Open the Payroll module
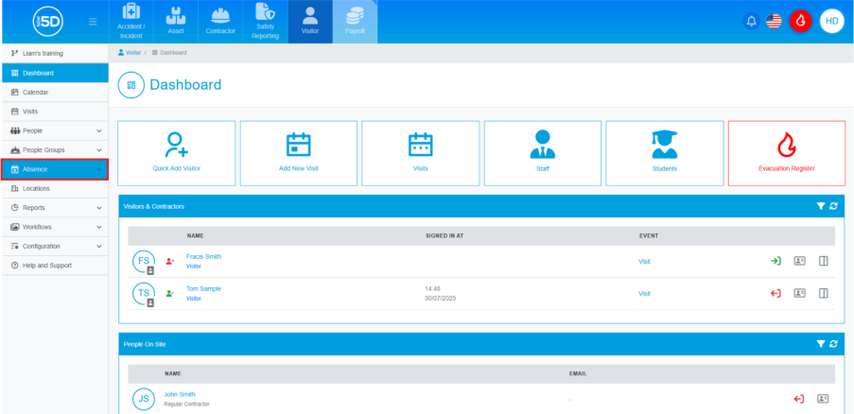This screenshot has width=854, height=414. [355, 22]
